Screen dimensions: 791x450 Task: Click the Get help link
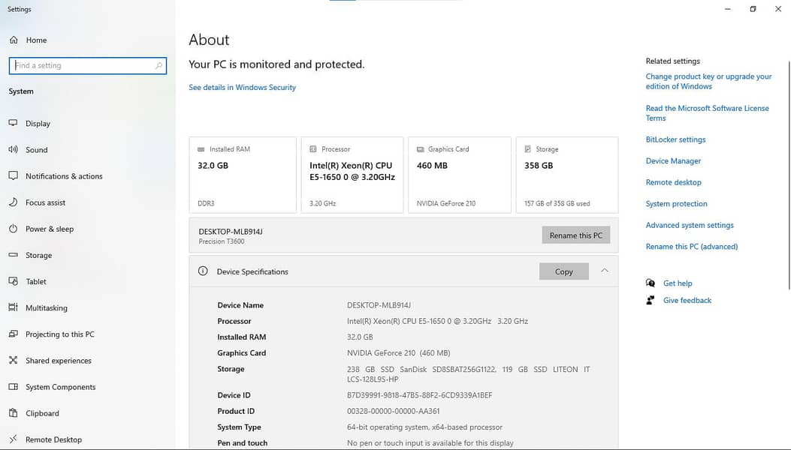(x=678, y=283)
